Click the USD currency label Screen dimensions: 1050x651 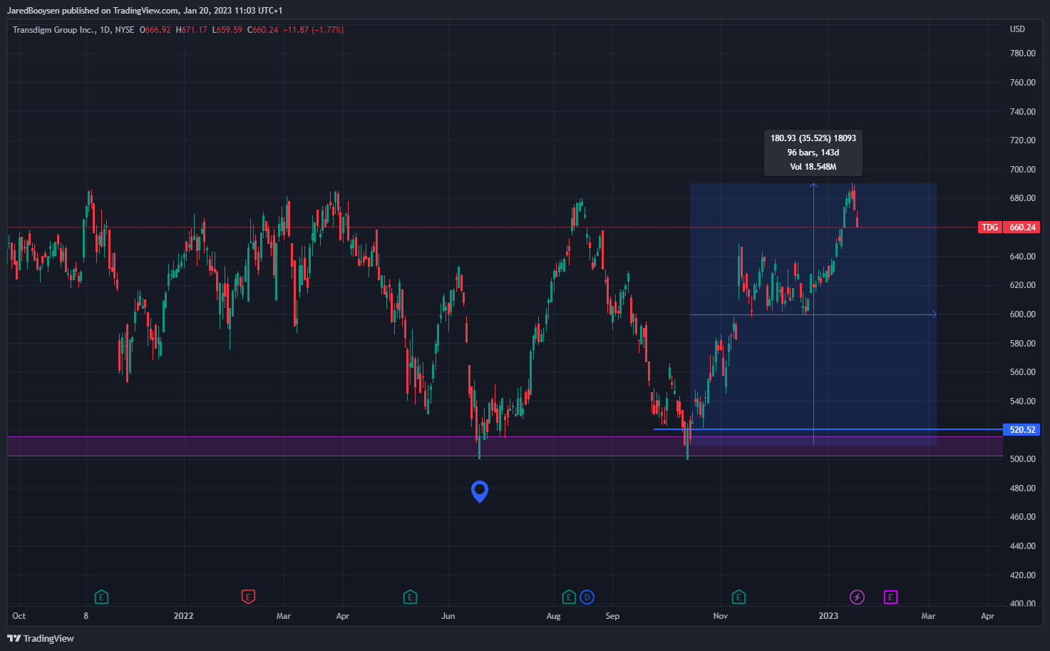(1017, 29)
